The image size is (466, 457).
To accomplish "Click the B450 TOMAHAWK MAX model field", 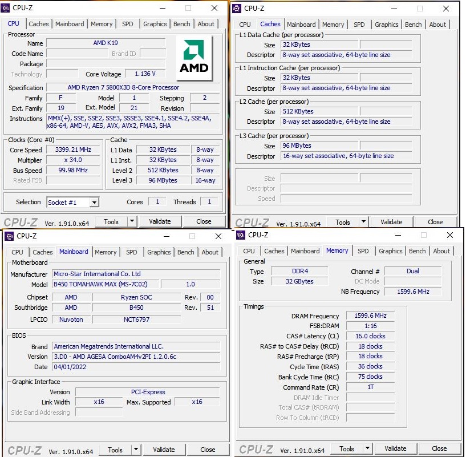I will 106,284.
